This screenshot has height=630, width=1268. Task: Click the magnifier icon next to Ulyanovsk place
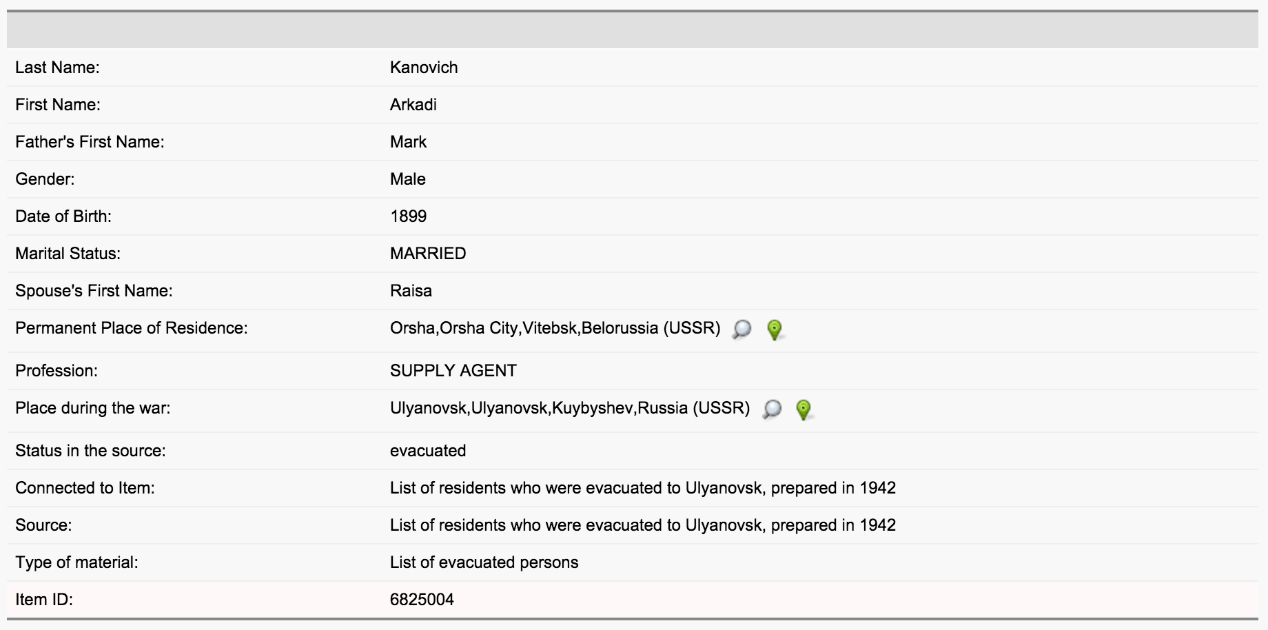pyautogui.click(x=772, y=409)
